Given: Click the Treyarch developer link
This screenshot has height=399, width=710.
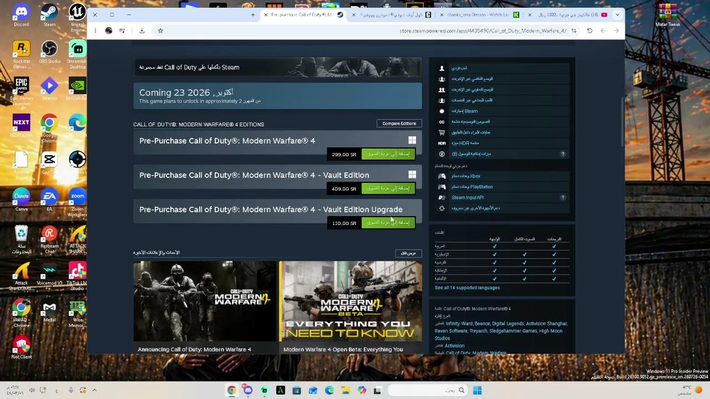Looking at the screenshot, I should click(x=479, y=331).
